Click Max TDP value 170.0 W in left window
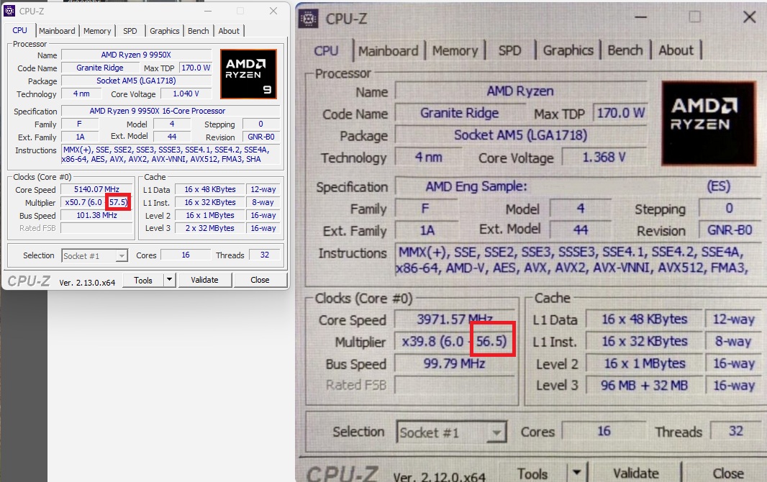 tap(196, 68)
